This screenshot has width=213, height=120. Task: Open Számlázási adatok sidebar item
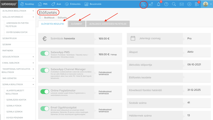pyautogui.click(x=16, y=100)
